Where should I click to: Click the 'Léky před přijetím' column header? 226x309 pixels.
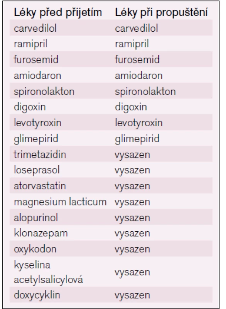[58, 12]
